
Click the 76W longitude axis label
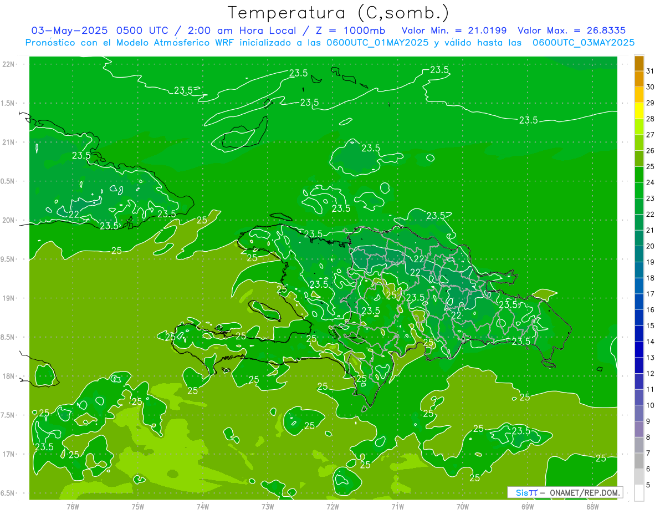pyautogui.click(x=73, y=506)
